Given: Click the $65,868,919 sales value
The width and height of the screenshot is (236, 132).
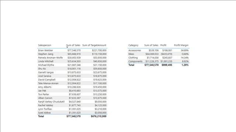Looking at the screenshot, I should click(x=74, y=54).
